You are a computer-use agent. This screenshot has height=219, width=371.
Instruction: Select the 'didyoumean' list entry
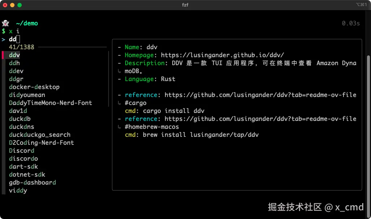pos(27,95)
